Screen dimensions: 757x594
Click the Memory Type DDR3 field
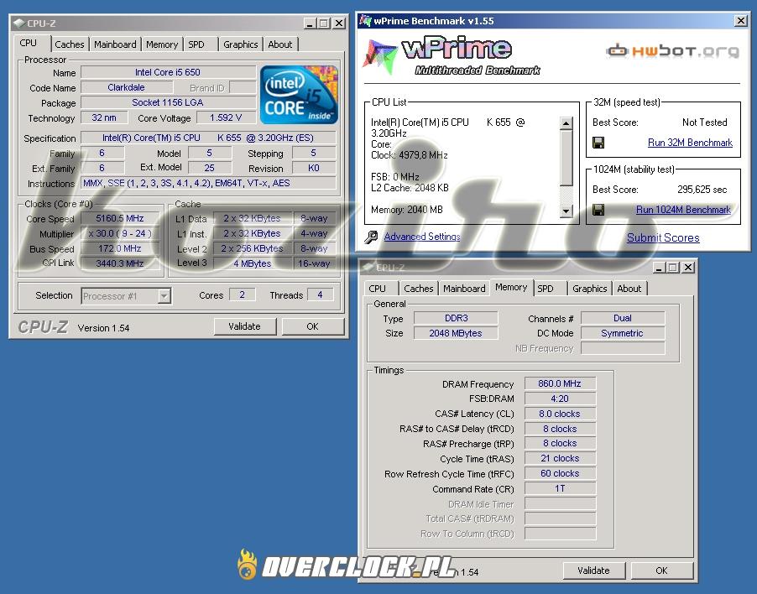pos(456,318)
